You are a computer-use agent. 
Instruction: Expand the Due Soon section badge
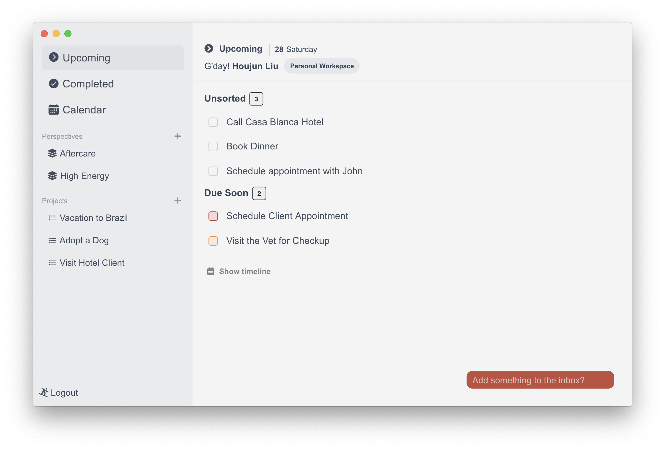pyautogui.click(x=259, y=193)
